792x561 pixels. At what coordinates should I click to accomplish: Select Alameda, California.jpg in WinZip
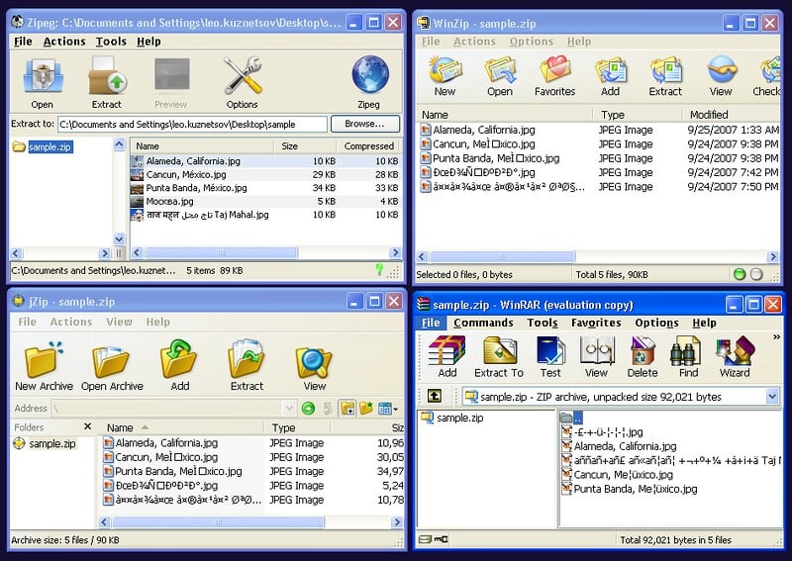(484, 130)
